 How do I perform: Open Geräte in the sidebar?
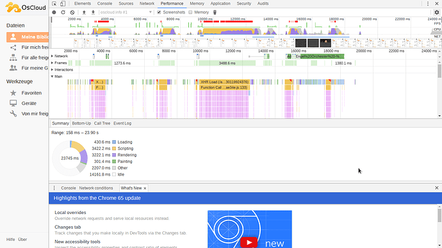(29, 103)
